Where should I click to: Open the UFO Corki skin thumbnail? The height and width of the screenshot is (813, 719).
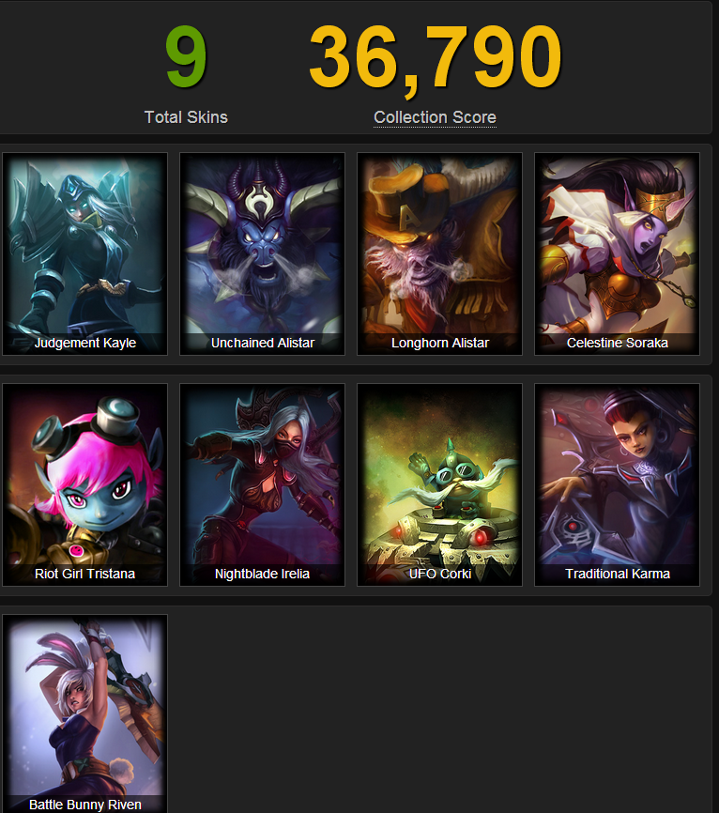(x=439, y=484)
